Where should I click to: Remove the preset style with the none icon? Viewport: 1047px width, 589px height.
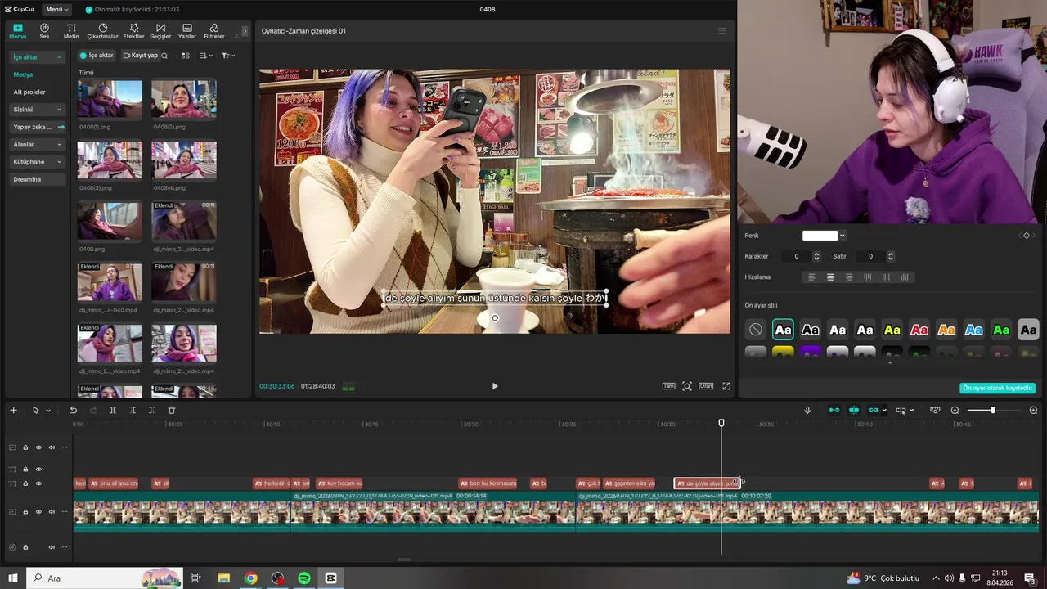tap(756, 330)
